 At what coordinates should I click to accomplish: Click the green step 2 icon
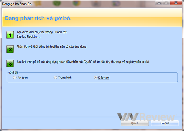[x=10, y=49]
